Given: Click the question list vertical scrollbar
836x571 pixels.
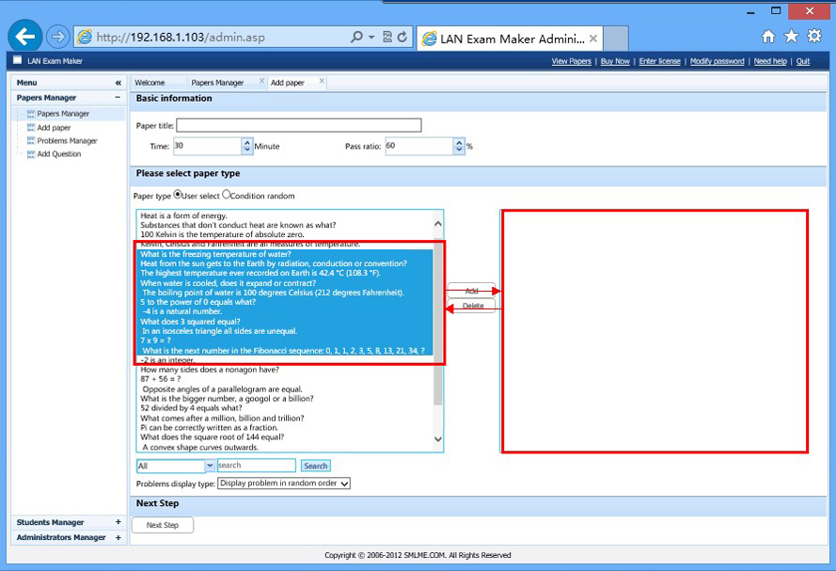Looking at the screenshot, I should click(437, 329).
